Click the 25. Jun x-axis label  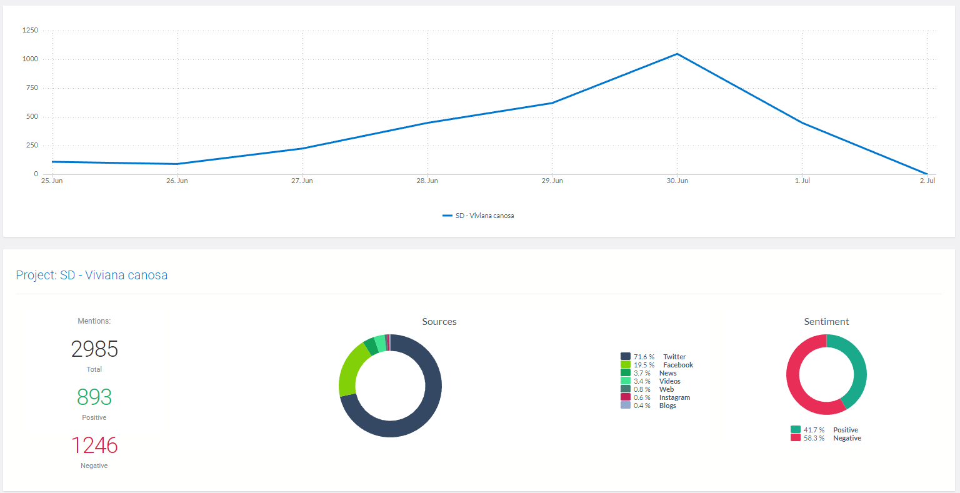(x=52, y=181)
